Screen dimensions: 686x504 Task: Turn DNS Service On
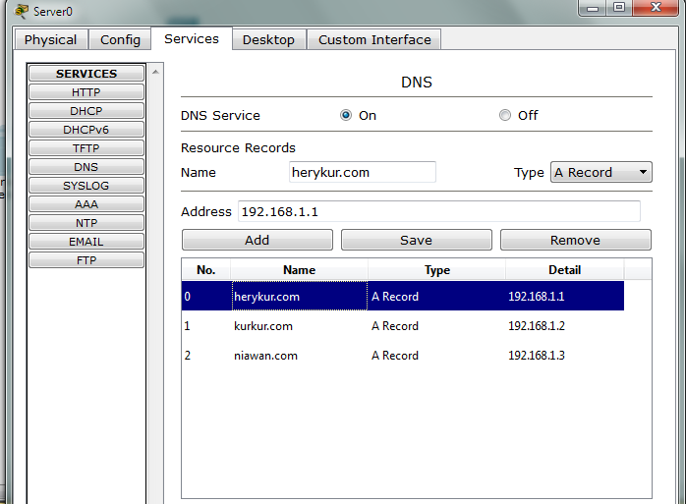pyautogui.click(x=346, y=115)
